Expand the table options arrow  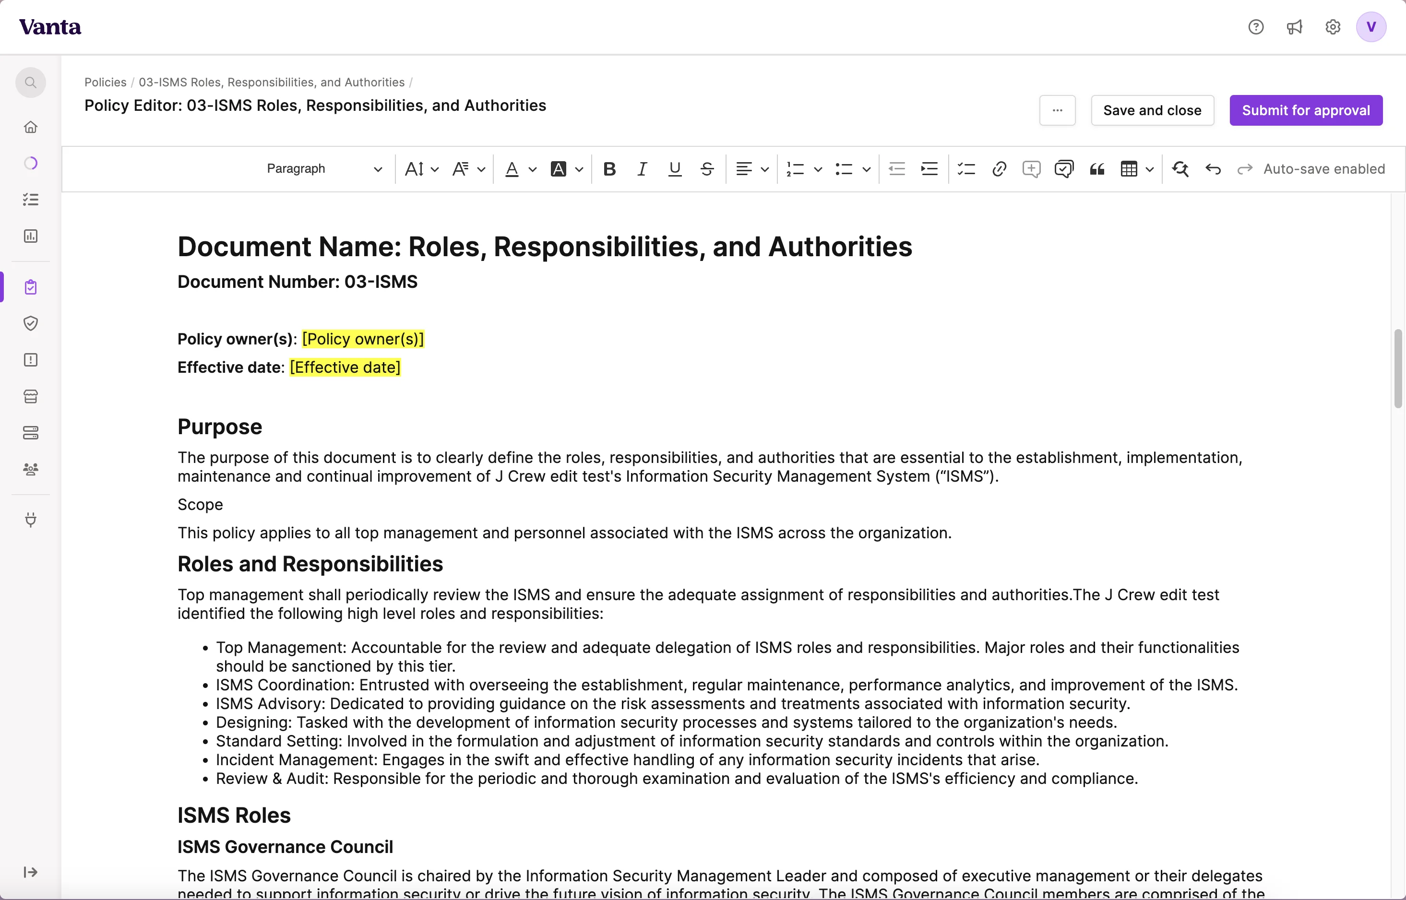[1149, 169]
